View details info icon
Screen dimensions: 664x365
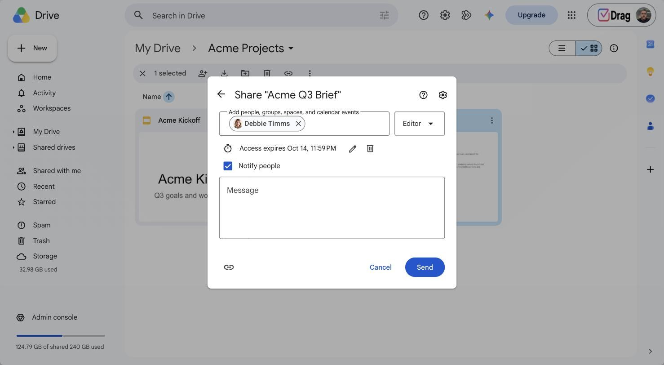[x=614, y=48]
